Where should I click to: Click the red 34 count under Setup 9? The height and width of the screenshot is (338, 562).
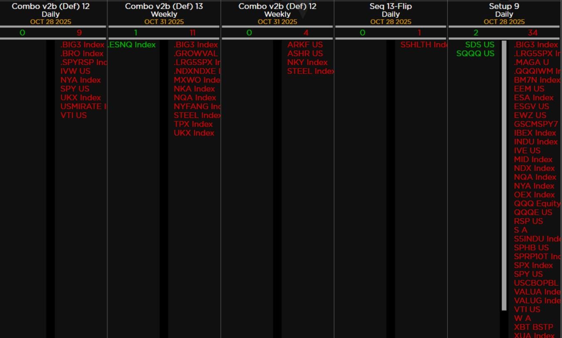tap(532, 33)
